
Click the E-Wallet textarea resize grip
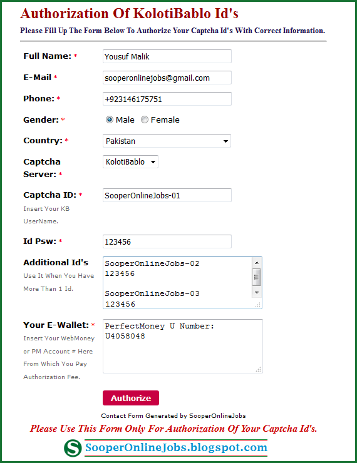pos(258,369)
